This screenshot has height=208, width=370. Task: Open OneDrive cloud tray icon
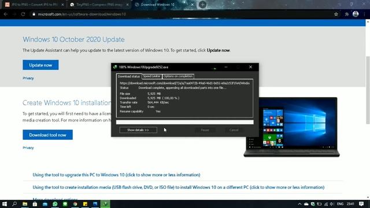click(306, 204)
